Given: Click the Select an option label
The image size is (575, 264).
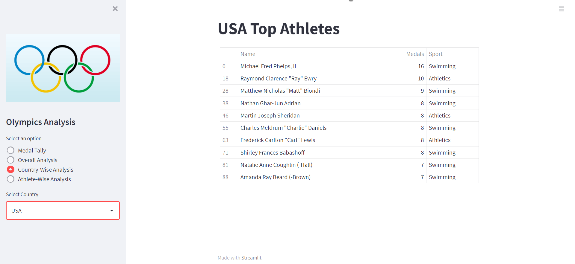Looking at the screenshot, I should pos(24,138).
